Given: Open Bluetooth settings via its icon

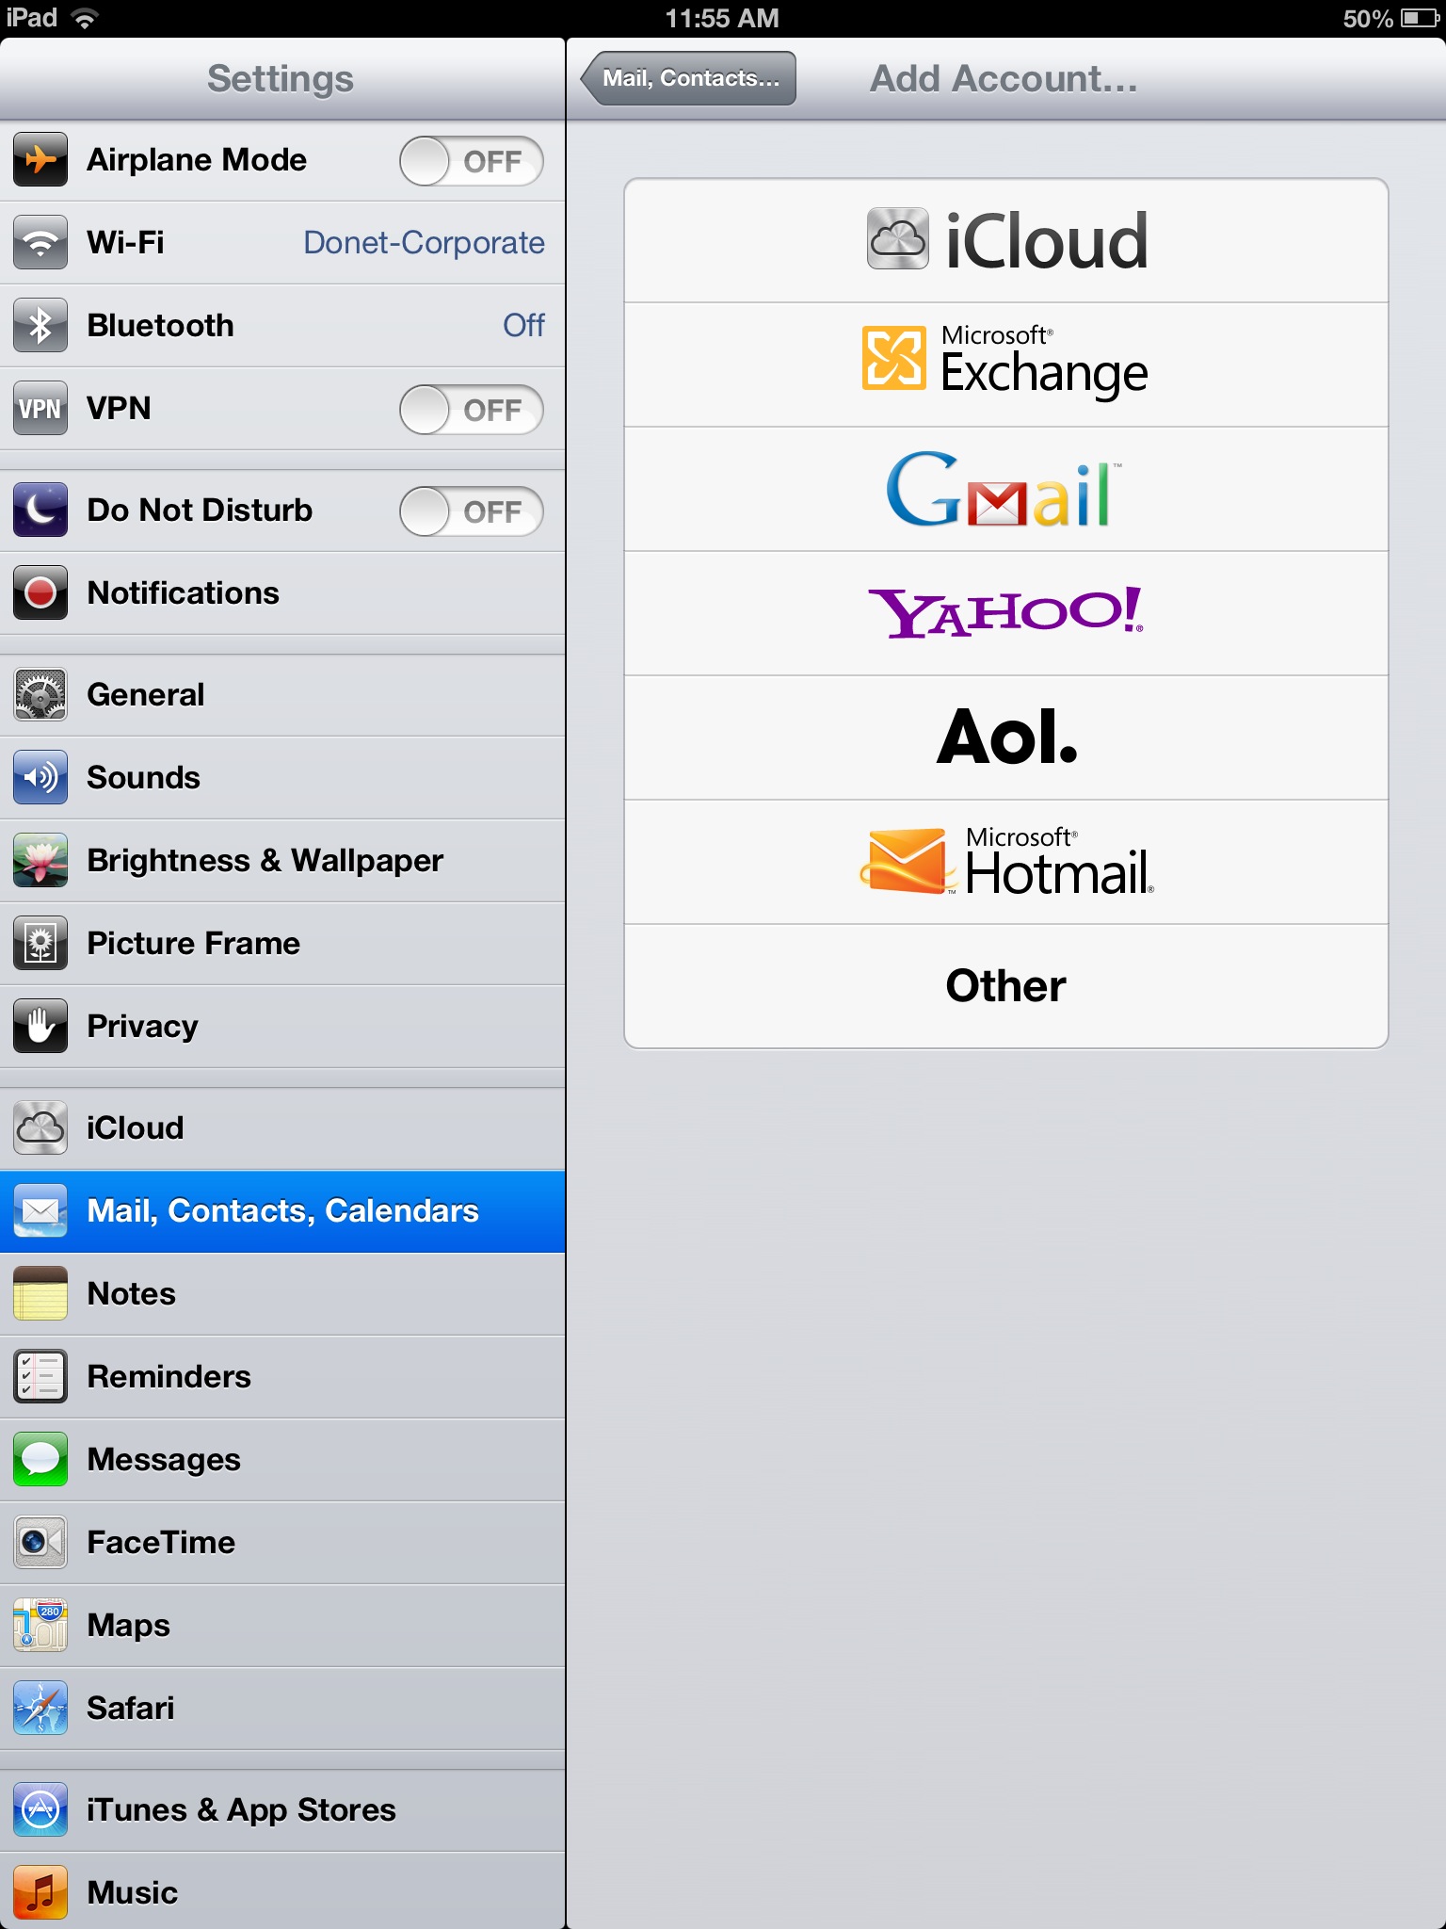Looking at the screenshot, I should point(40,325).
